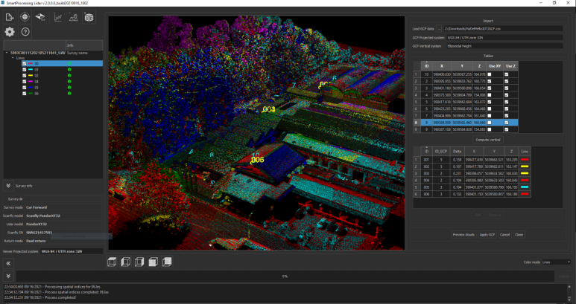Click green status dot of line 02
The image size is (576, 304).
[x=69, y=76]
